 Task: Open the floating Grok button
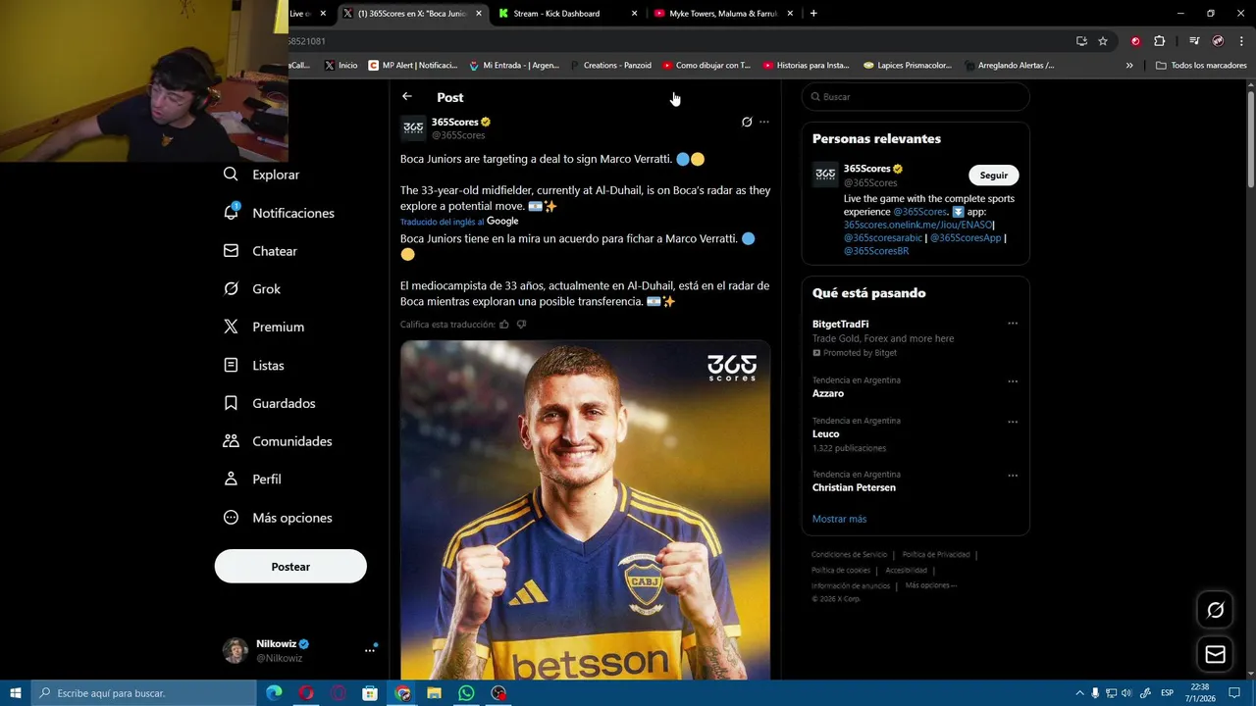point(1215,610)
